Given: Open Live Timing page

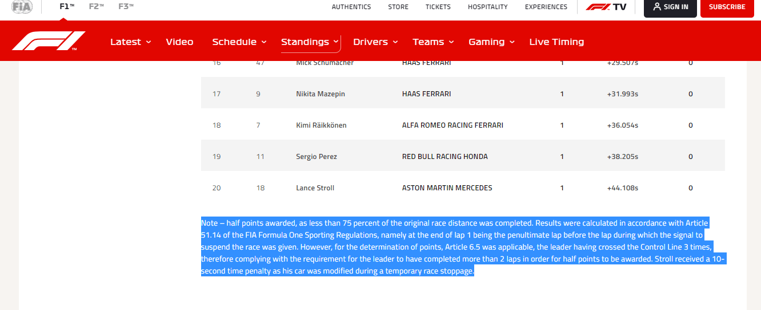Looking at the screenshot, I should [x=556, y=42].
